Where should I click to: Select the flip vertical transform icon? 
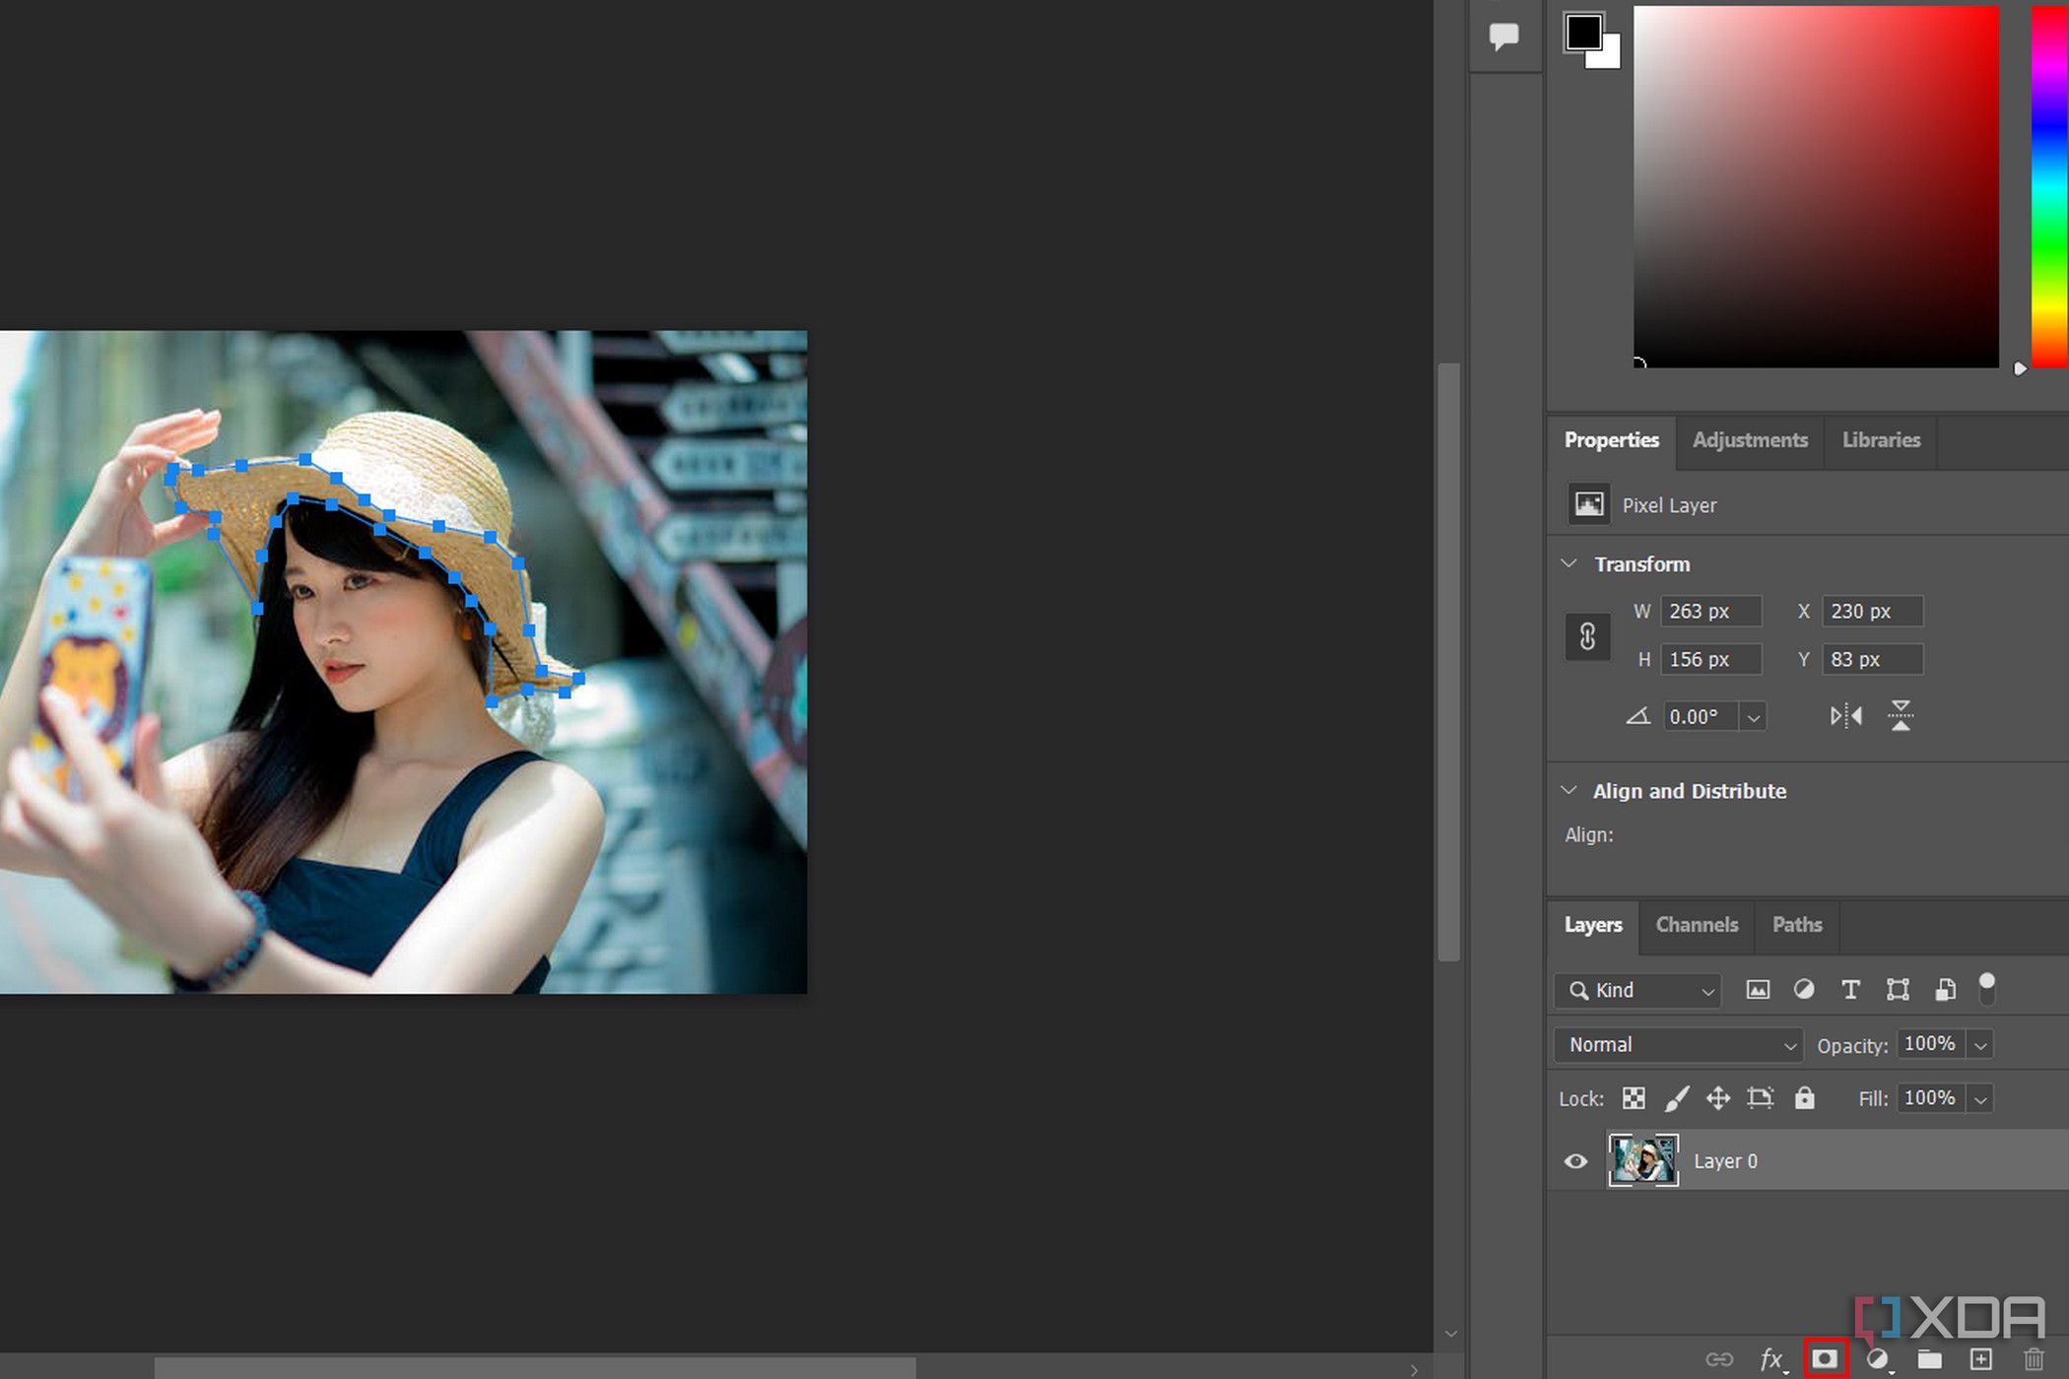pos(1904,714)
